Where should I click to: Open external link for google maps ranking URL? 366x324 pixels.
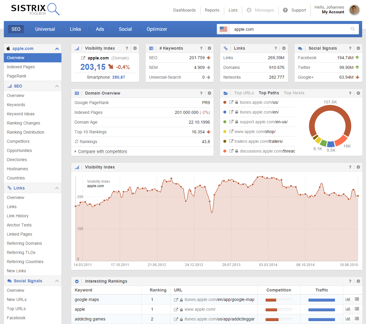tap(176, 300)
